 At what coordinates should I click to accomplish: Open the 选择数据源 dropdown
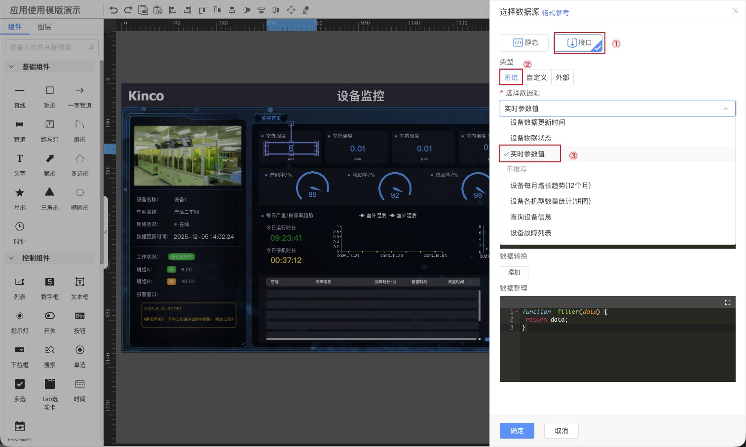pos(617,109)
